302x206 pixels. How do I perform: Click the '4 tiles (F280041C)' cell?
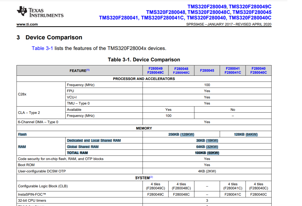tap(233, 186)
